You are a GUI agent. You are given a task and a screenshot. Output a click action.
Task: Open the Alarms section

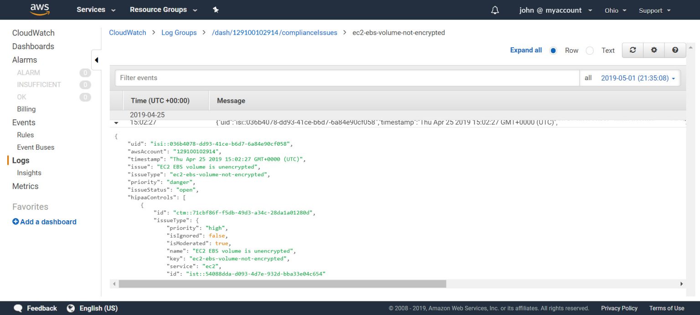[25, 60]
